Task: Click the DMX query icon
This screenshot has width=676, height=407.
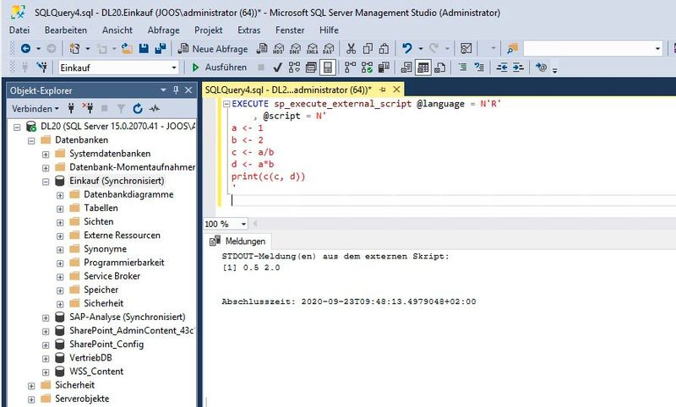Action: click(295, 49)
